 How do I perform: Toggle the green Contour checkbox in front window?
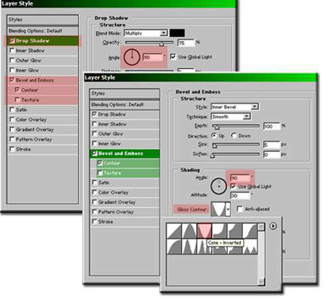pos(100,163)
